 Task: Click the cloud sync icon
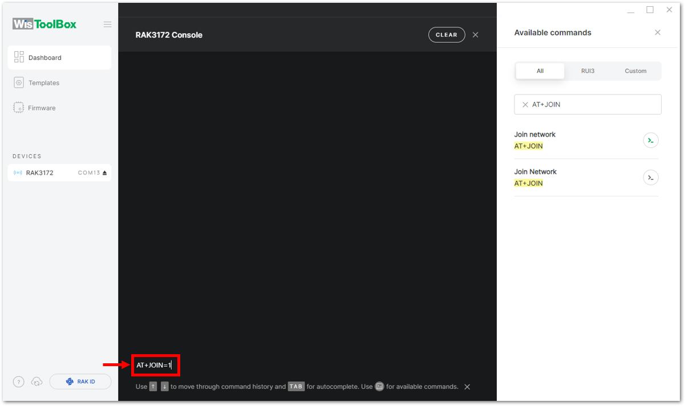click(x=37, y=382)
